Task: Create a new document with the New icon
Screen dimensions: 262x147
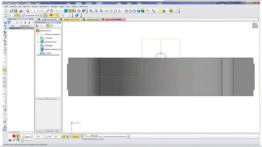Action: tap(6, 11)
